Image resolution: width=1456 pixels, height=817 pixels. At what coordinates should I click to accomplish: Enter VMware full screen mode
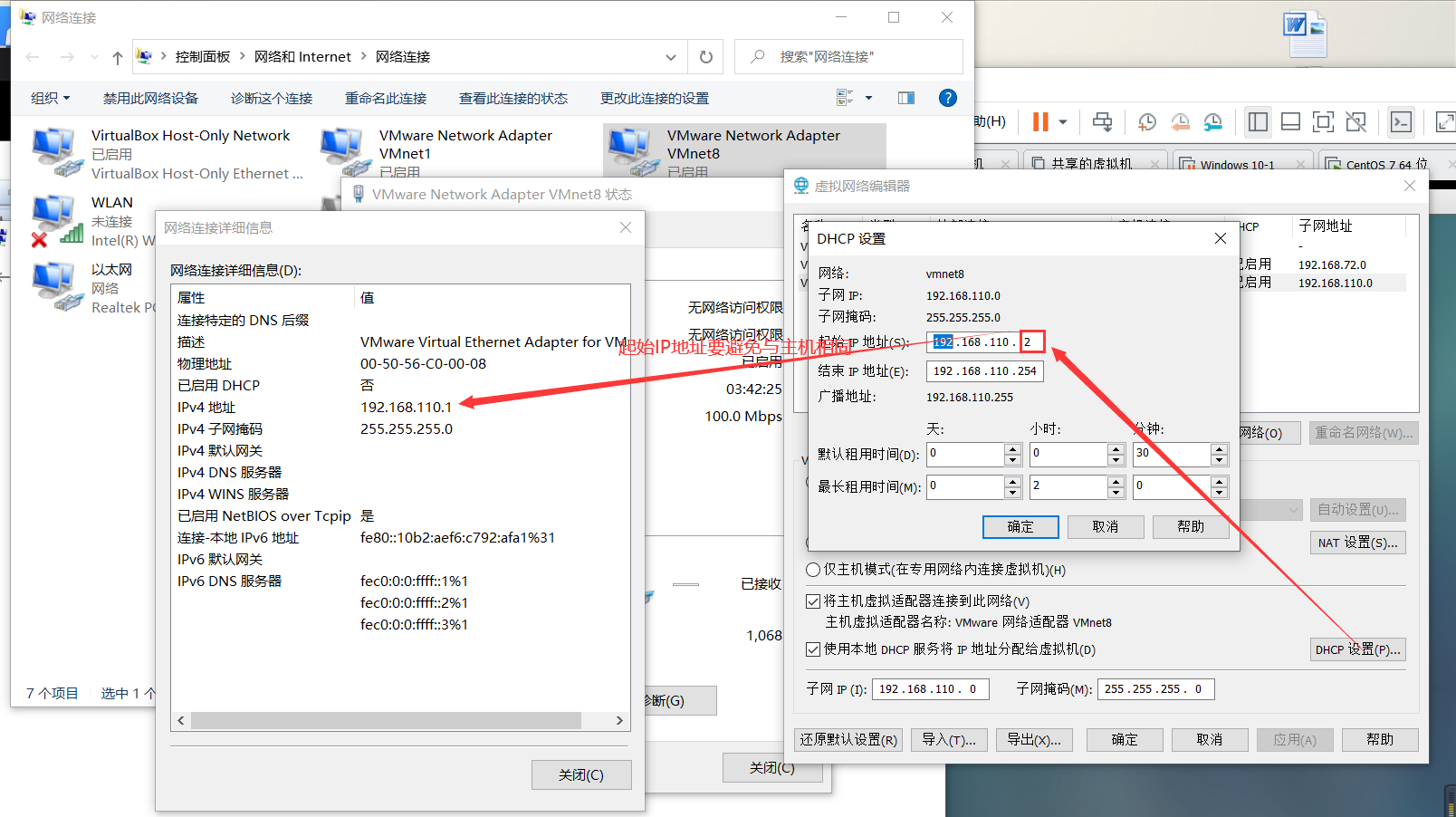[1324, 121]
